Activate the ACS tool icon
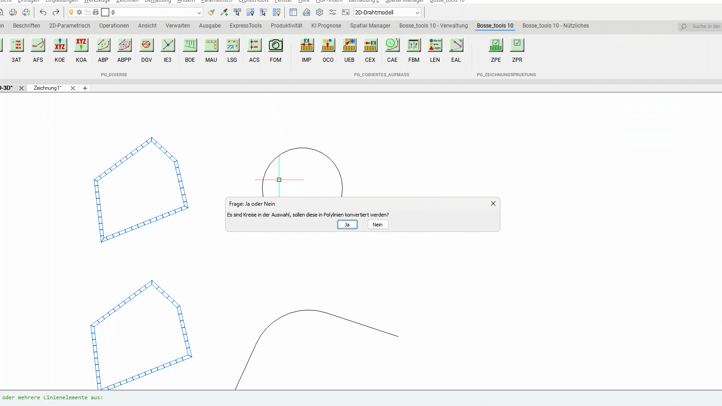Viewport: 722px width, 406px height. (254, 45)
